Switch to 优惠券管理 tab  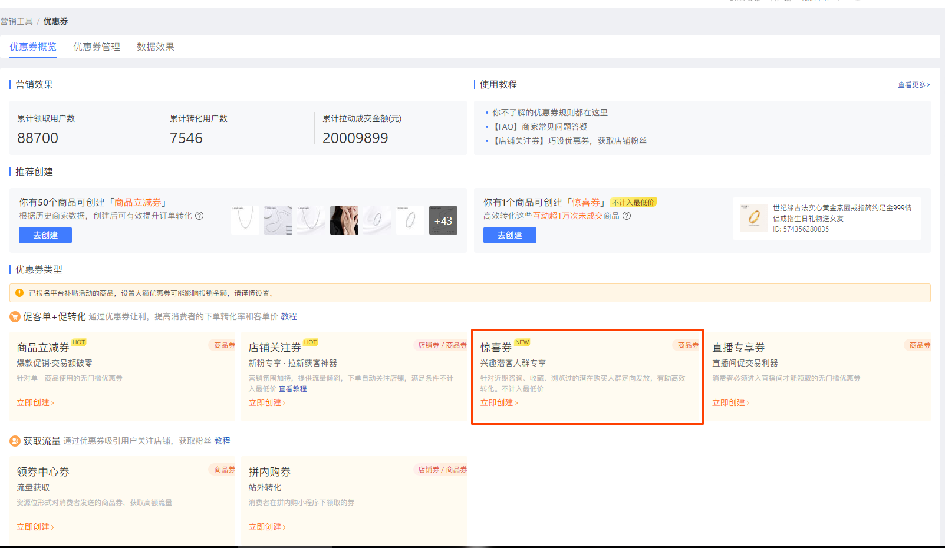(97, 47)
